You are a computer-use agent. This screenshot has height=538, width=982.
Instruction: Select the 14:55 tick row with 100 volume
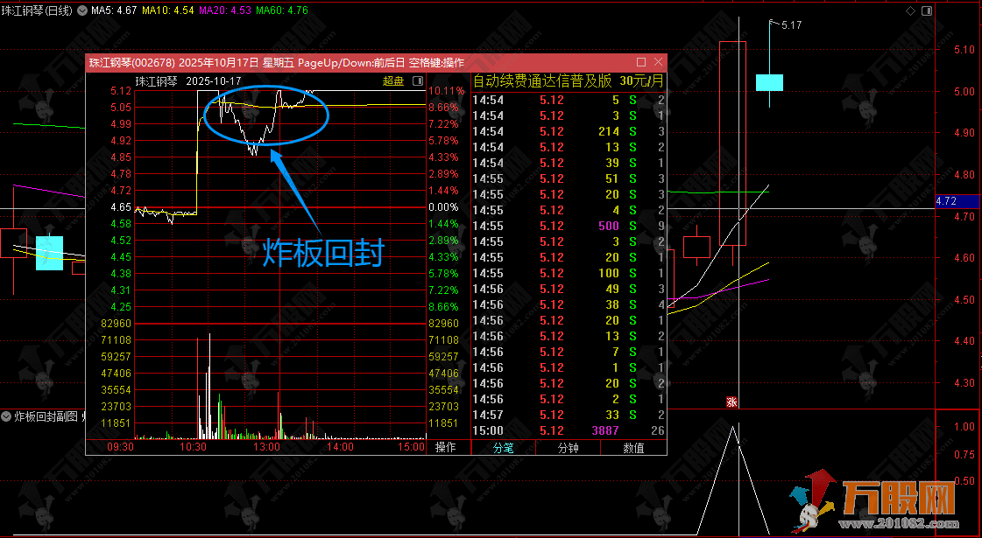point(568,274)
